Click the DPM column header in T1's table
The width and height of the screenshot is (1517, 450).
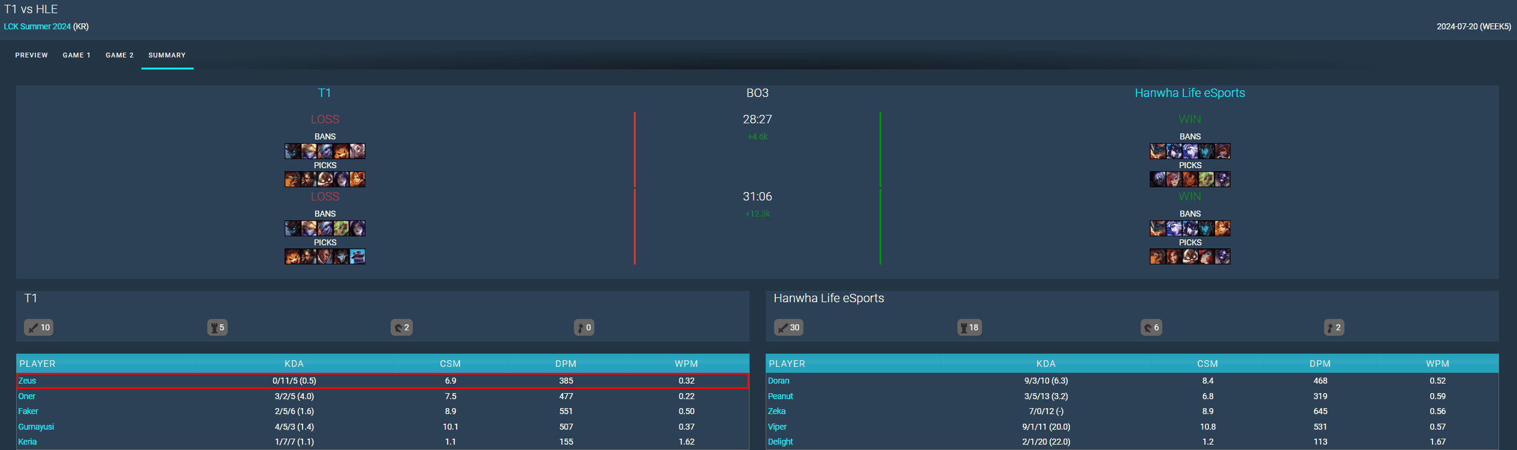point(566,364)
